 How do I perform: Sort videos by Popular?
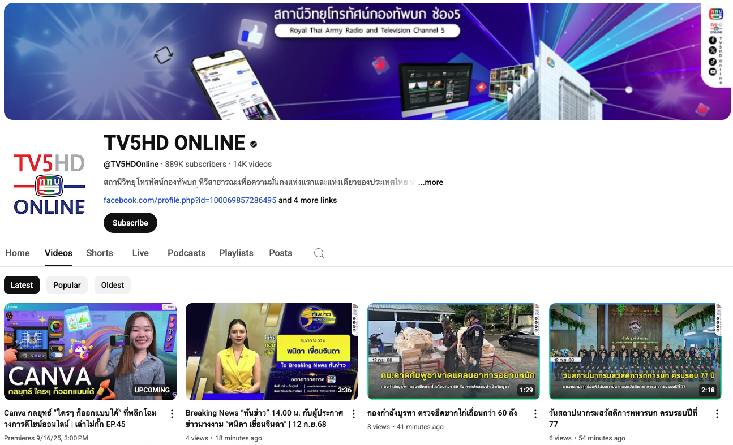click(x=67, y=285)
